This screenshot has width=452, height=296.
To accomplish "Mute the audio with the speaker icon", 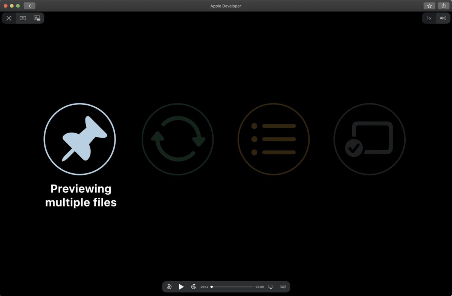I will pos(443,18).
